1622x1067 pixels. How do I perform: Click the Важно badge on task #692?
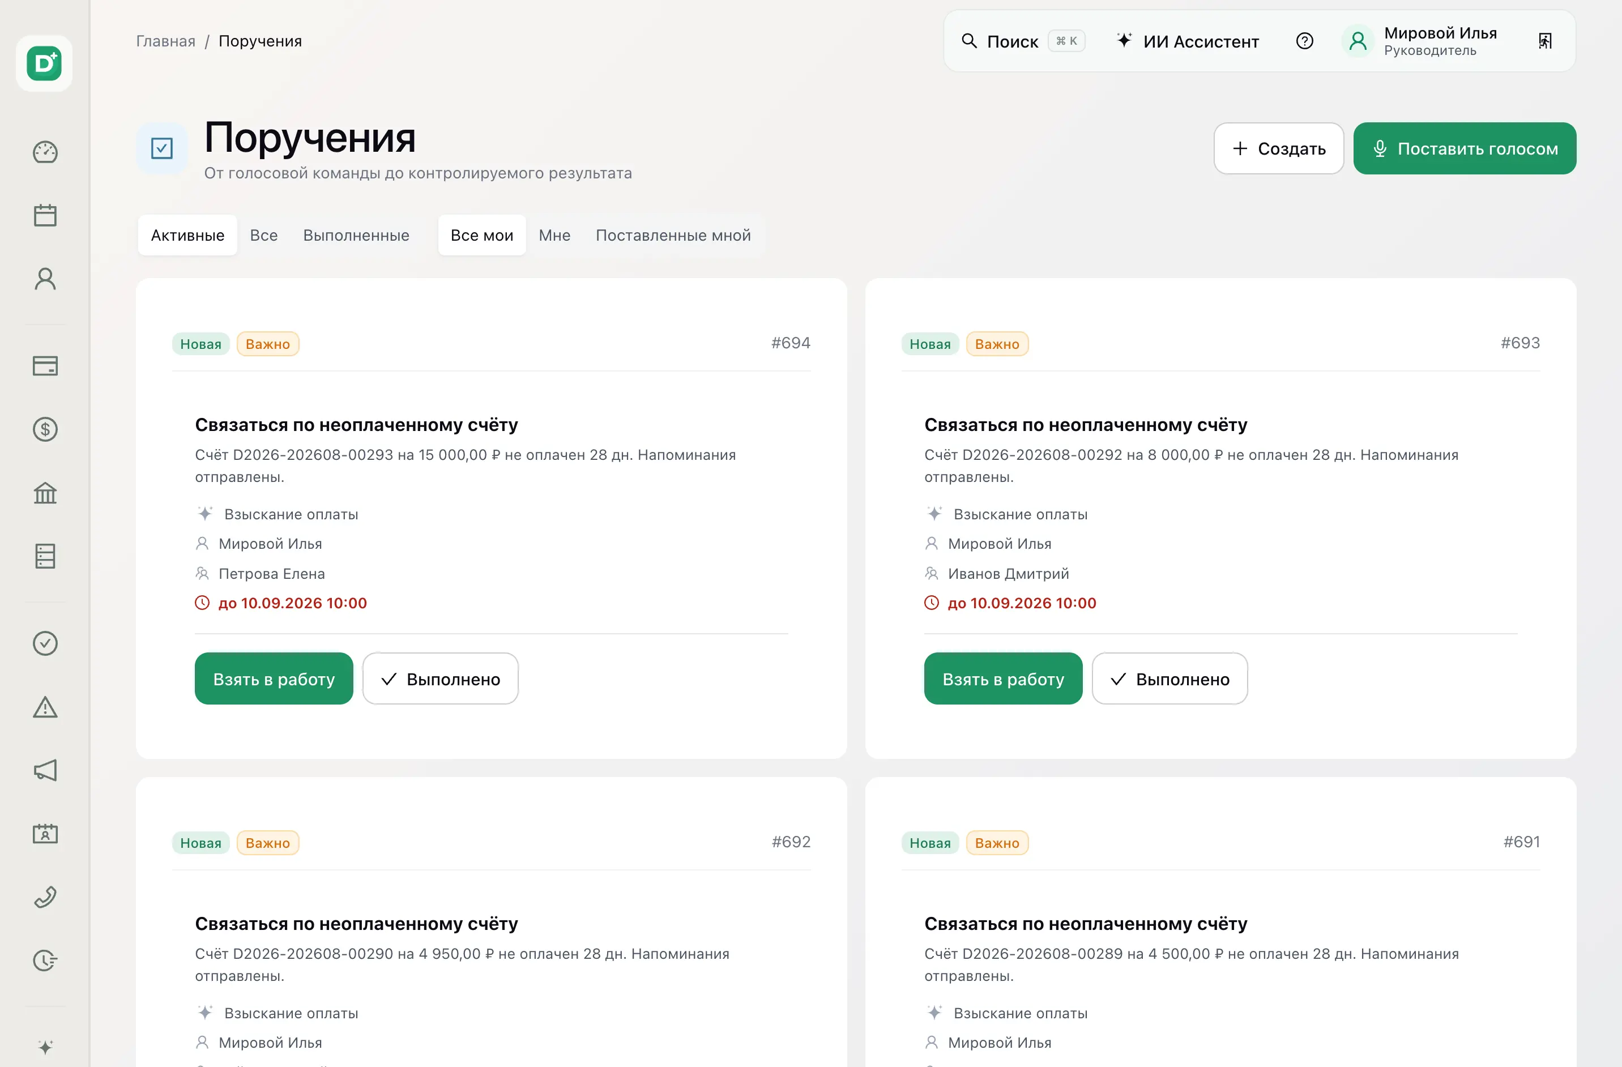tap(268, 843)
